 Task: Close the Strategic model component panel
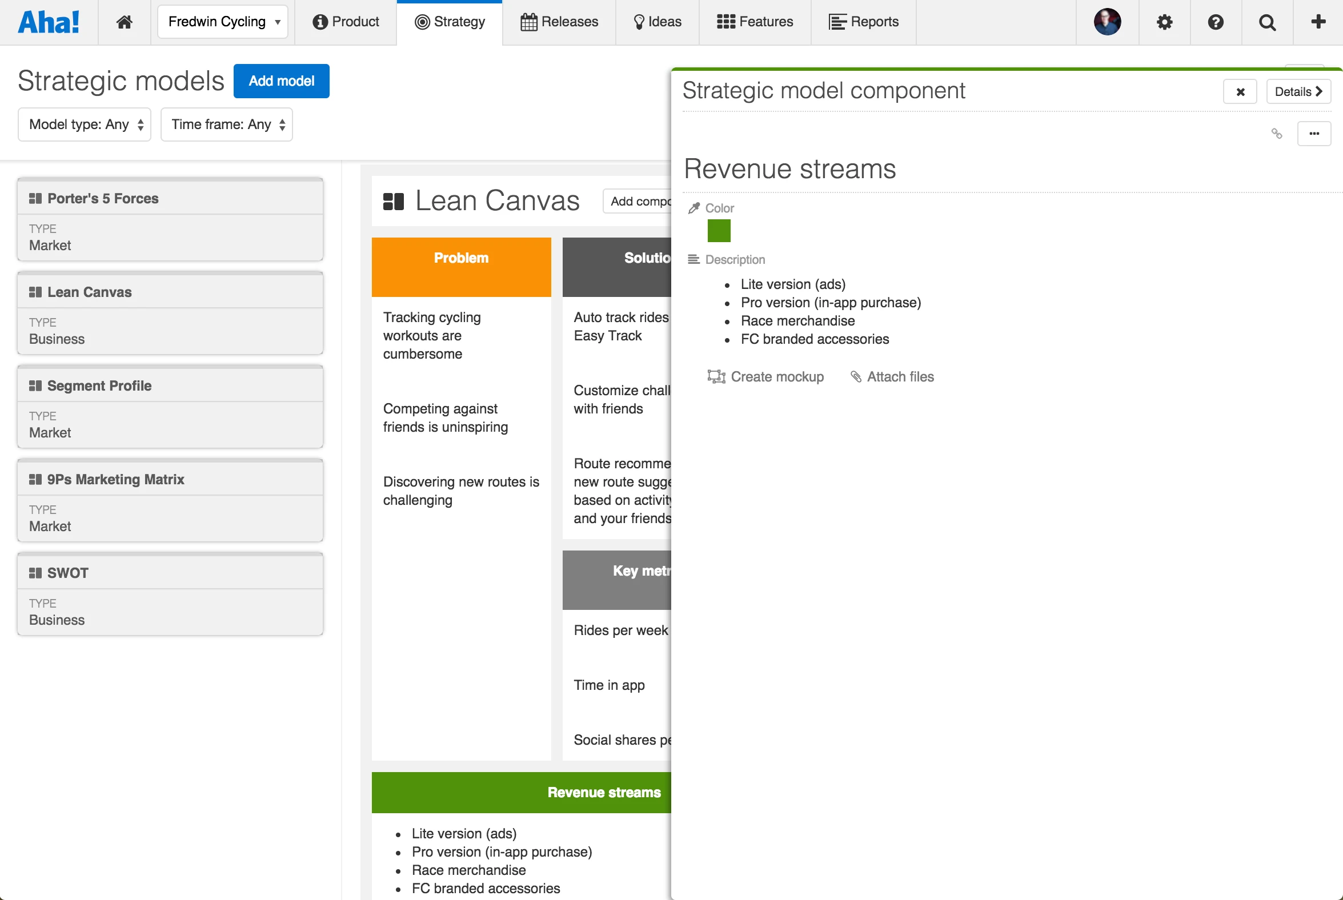(1240, 91)
